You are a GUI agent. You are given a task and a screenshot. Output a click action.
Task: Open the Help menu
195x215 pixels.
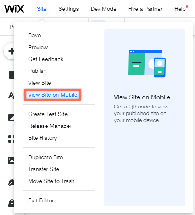180,9
